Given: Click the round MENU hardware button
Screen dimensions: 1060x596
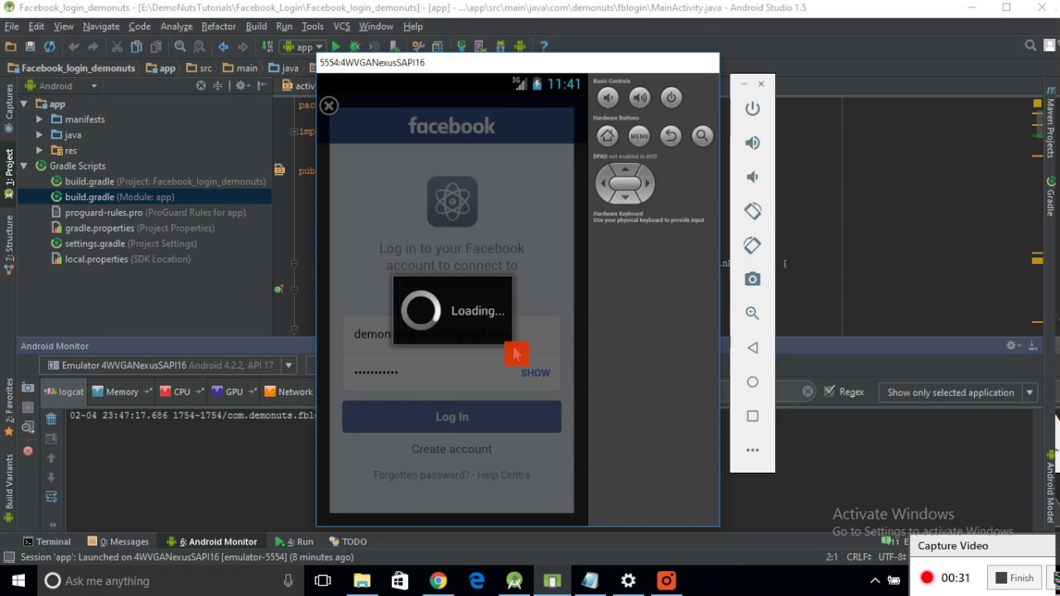Looking at the screenshot, I should 638,136.
